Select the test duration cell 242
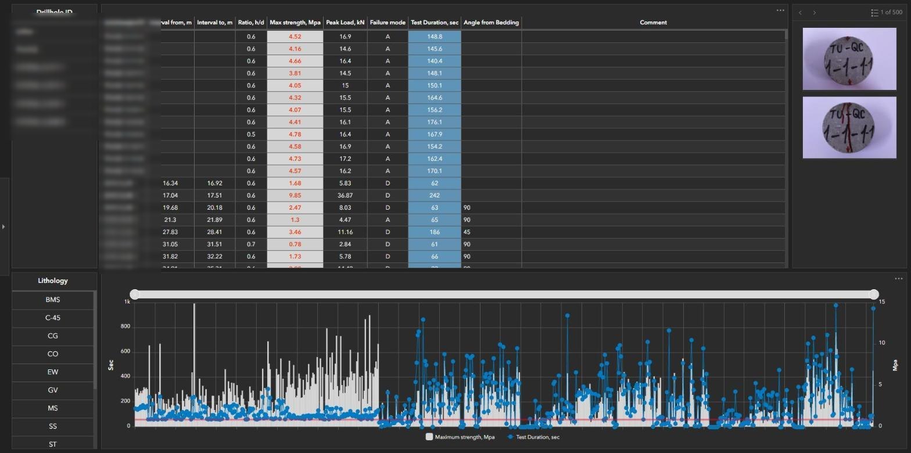This screenshot has height=453, width=911. coord(435,196)
